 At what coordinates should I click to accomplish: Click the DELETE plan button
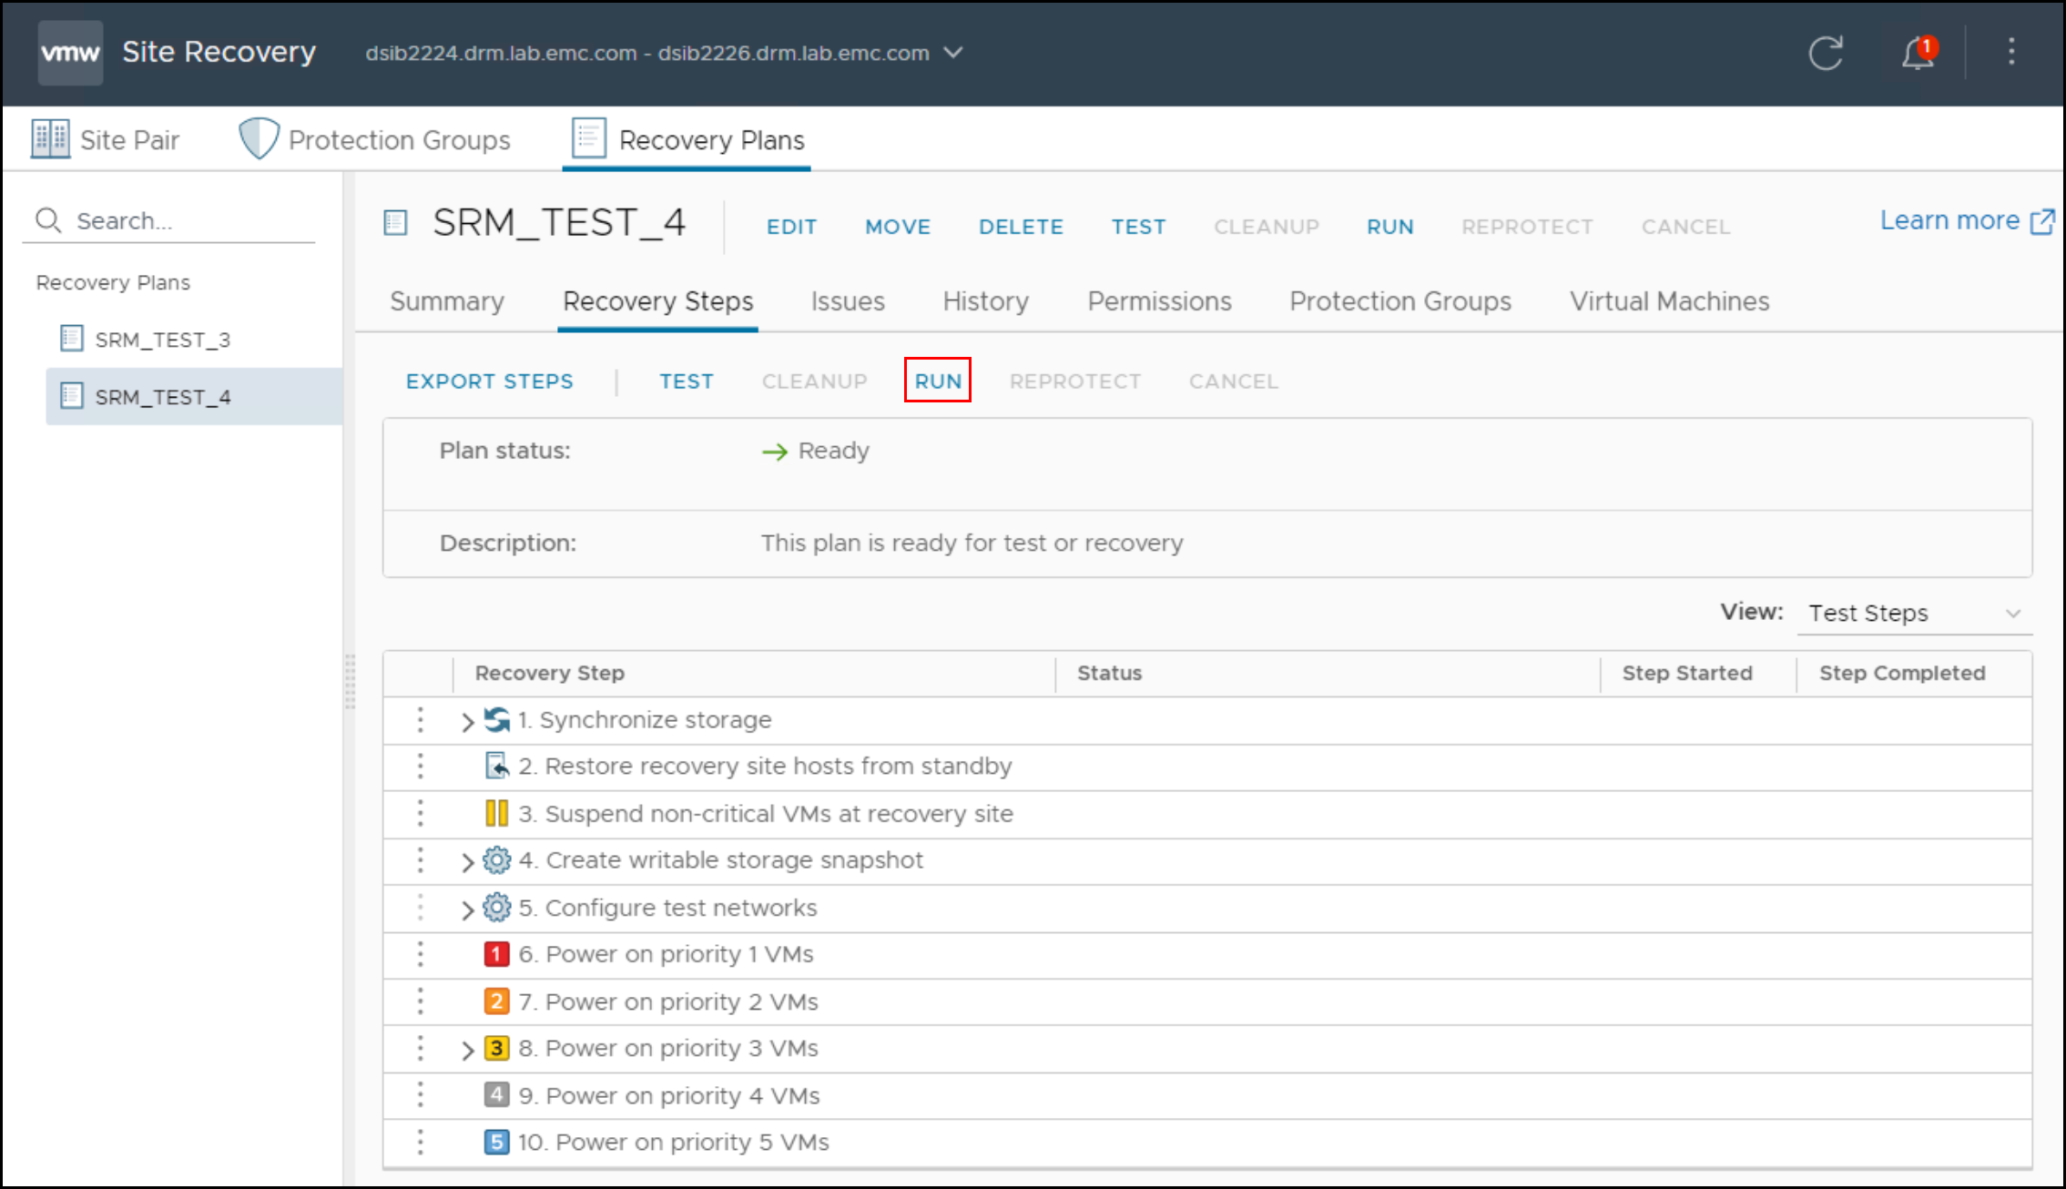tap(1021, 227)
